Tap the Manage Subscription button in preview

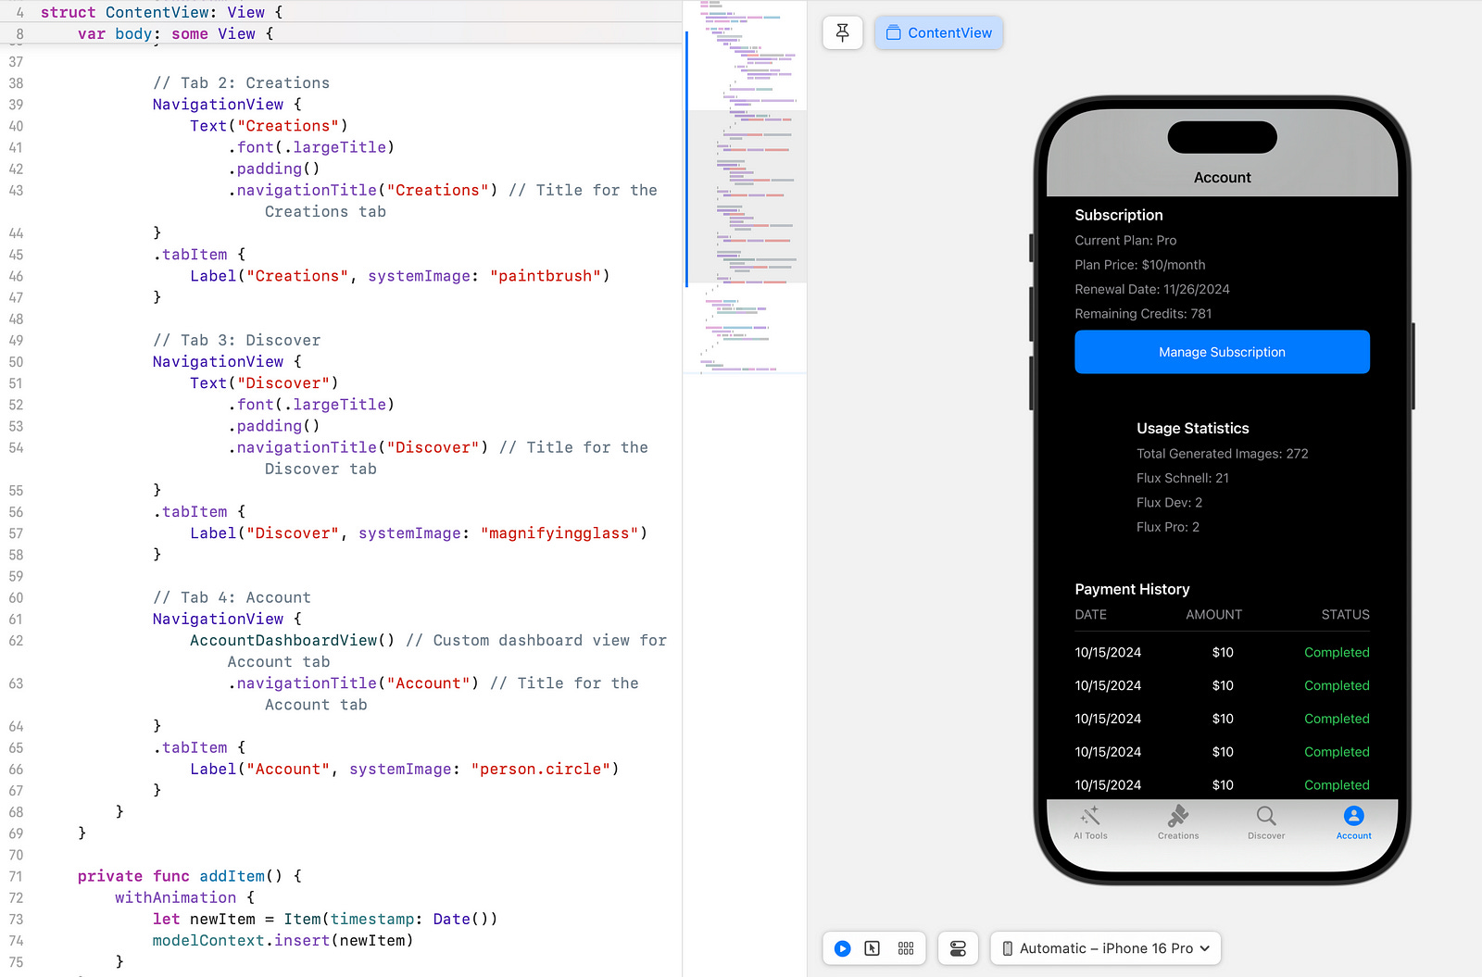click(1222, 352)
